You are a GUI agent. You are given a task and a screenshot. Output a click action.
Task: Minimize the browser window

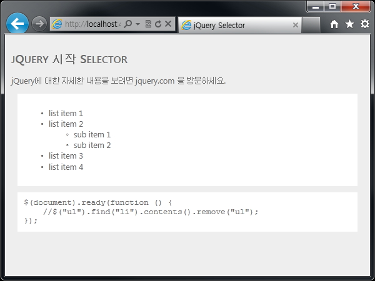[316, 6]
